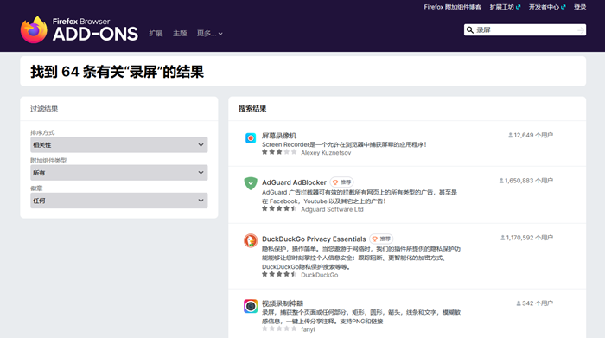This screenshot has height=338, width=605.
Task: Go to the 主题 navigation item
Action: (x=180, y=34)
